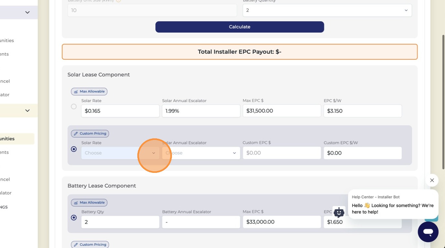Open the custom Solar Annual Escalator dropdown
445x248 pixels.
201,153
